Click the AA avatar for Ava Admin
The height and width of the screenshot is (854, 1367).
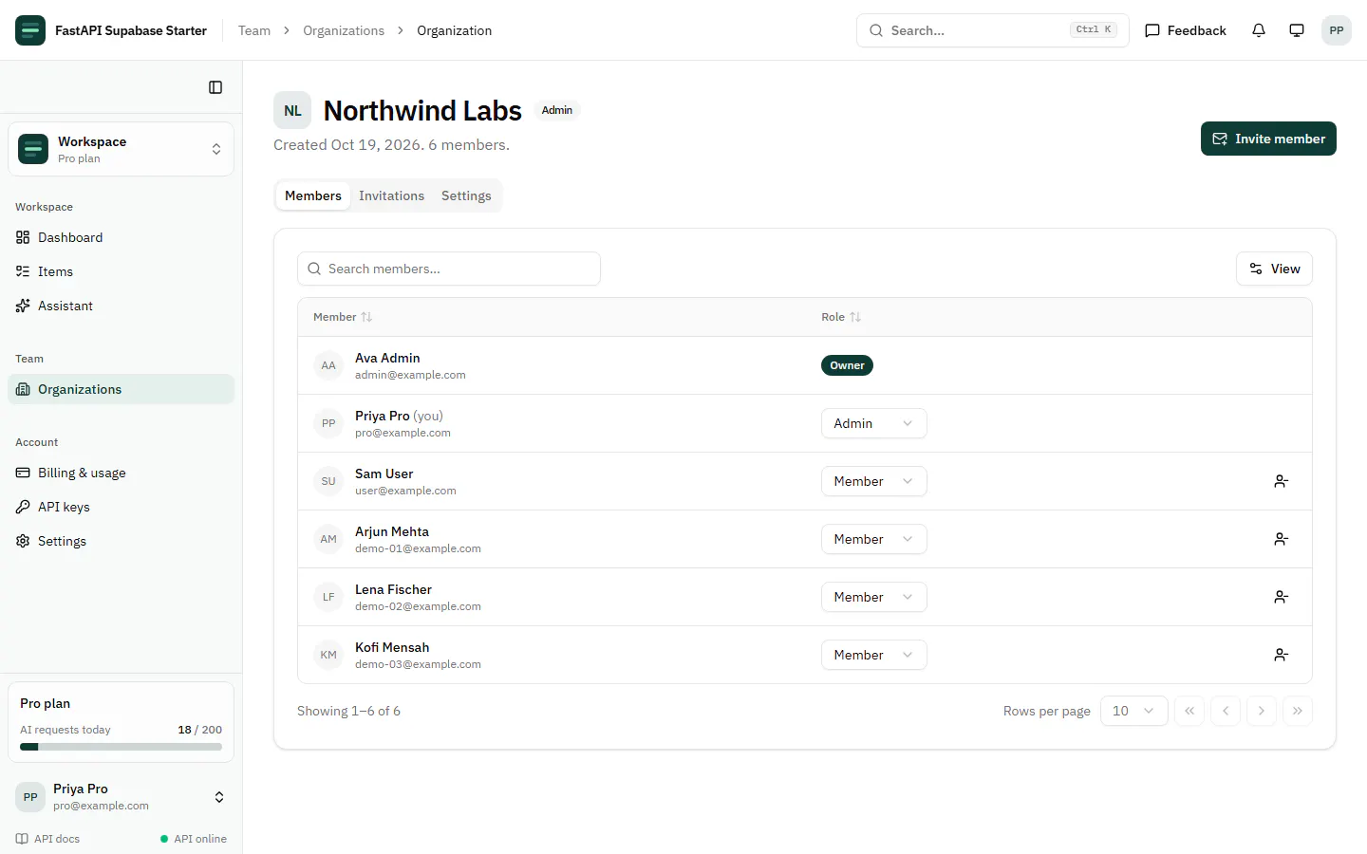(x=328, y=365)
